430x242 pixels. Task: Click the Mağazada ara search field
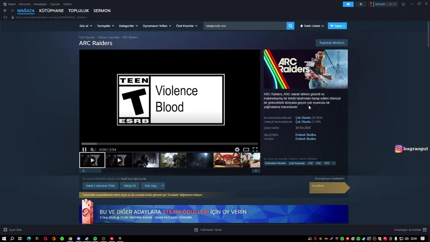click(x=245, y=26)
